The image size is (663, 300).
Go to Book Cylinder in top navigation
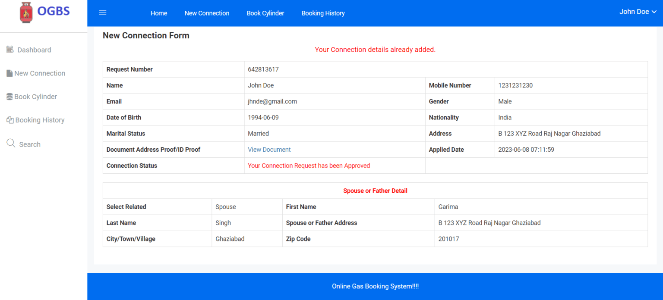pyautogui.click(x=265, y=13)
